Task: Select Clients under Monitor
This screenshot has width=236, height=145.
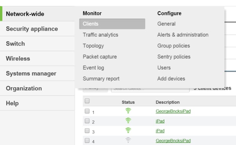Action: pyautogui.click(x=112, y=24)
